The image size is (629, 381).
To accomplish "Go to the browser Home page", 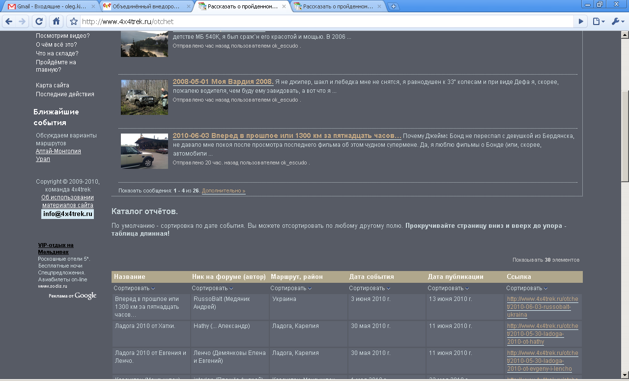I will (x=57, y=22).
